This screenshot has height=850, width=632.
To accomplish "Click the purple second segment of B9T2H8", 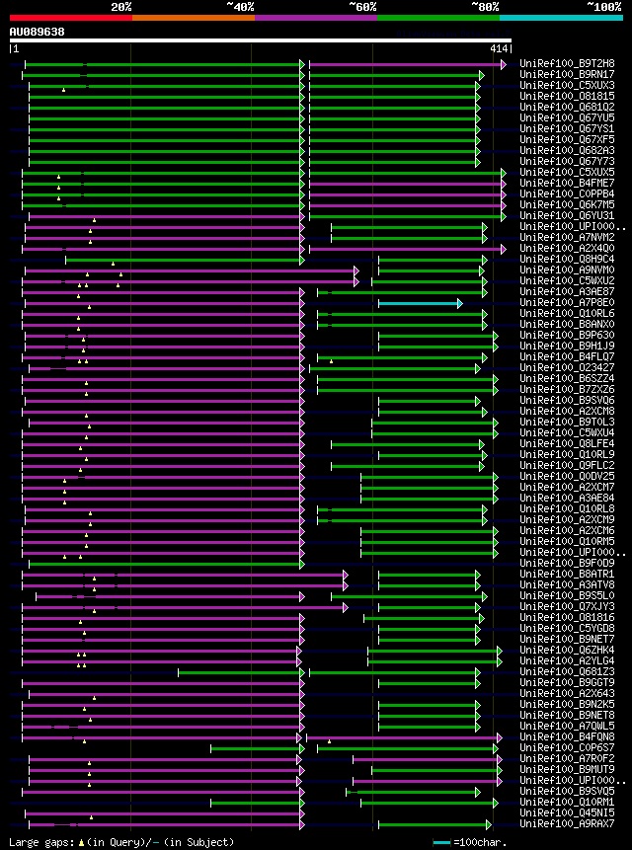I will 408,64.
